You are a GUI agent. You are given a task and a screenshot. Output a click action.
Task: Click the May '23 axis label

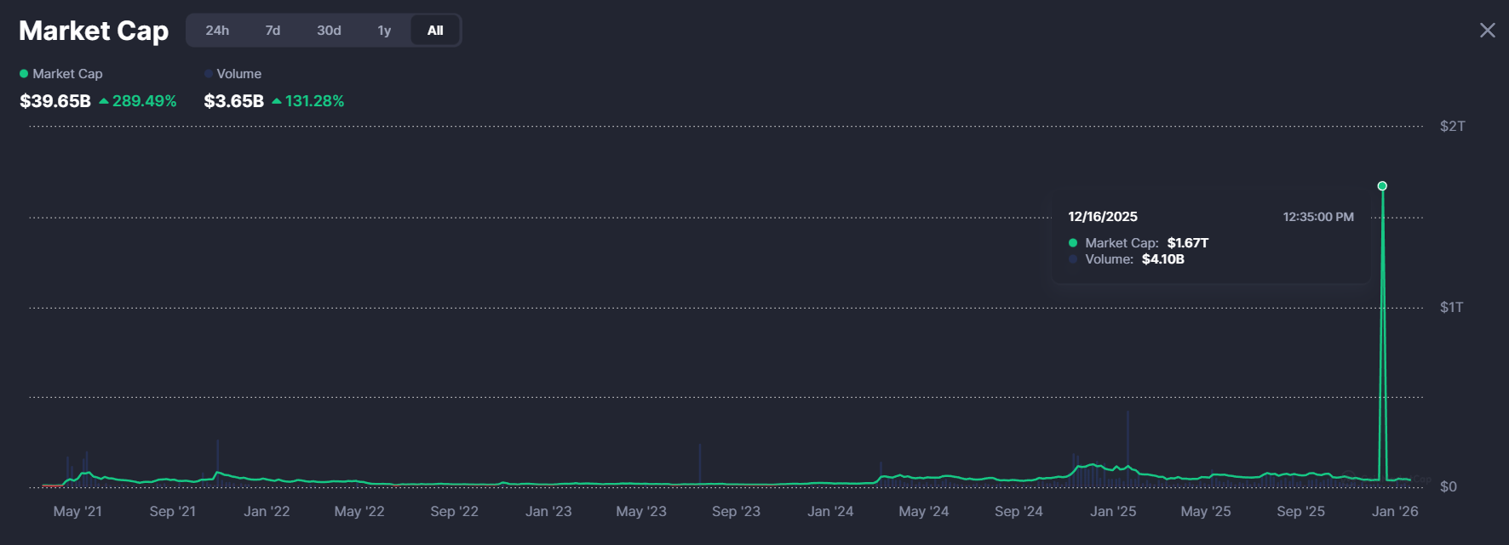click(641, 511)
